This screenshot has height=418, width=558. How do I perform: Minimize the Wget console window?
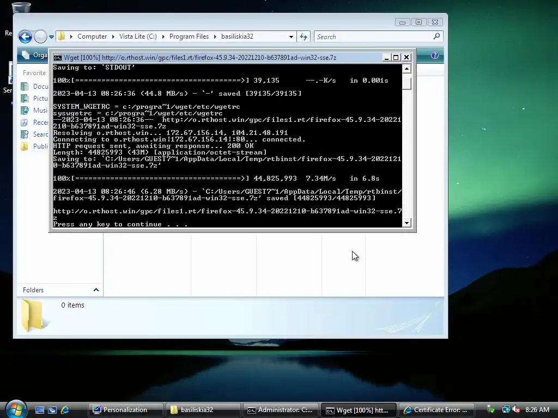coord(386,57)
